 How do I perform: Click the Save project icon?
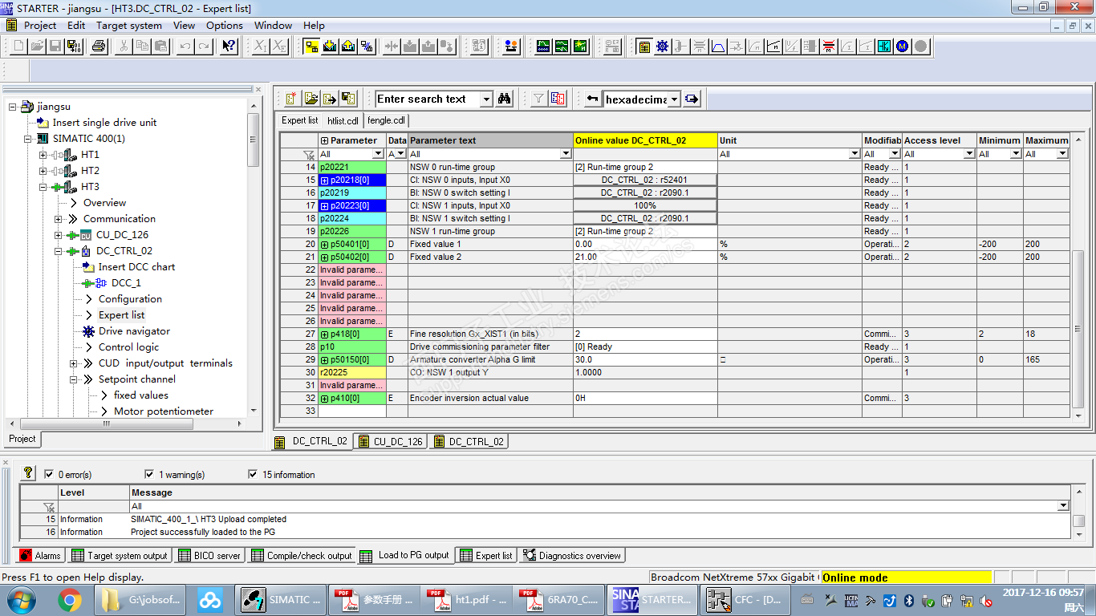click(x=55, y=47)
